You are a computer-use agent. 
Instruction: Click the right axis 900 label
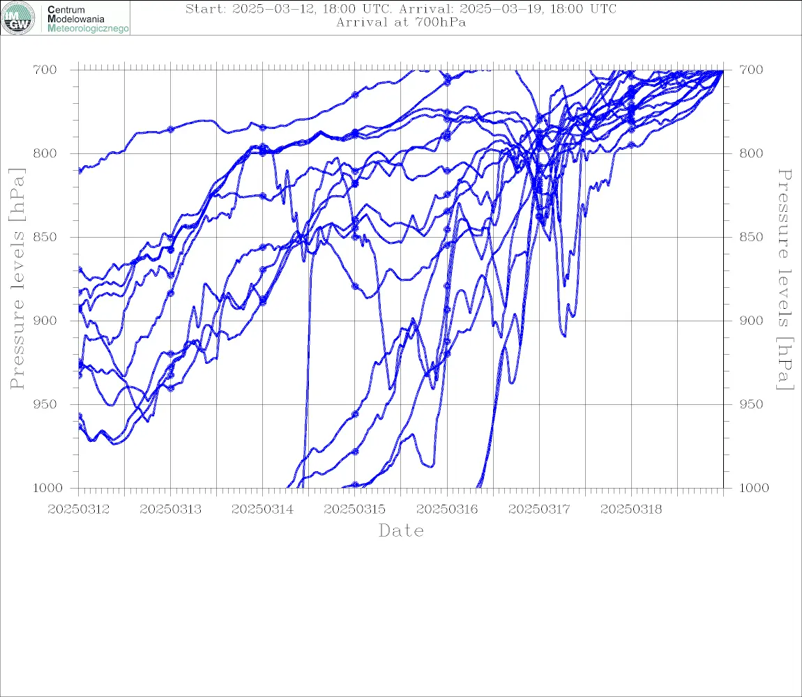751,321
